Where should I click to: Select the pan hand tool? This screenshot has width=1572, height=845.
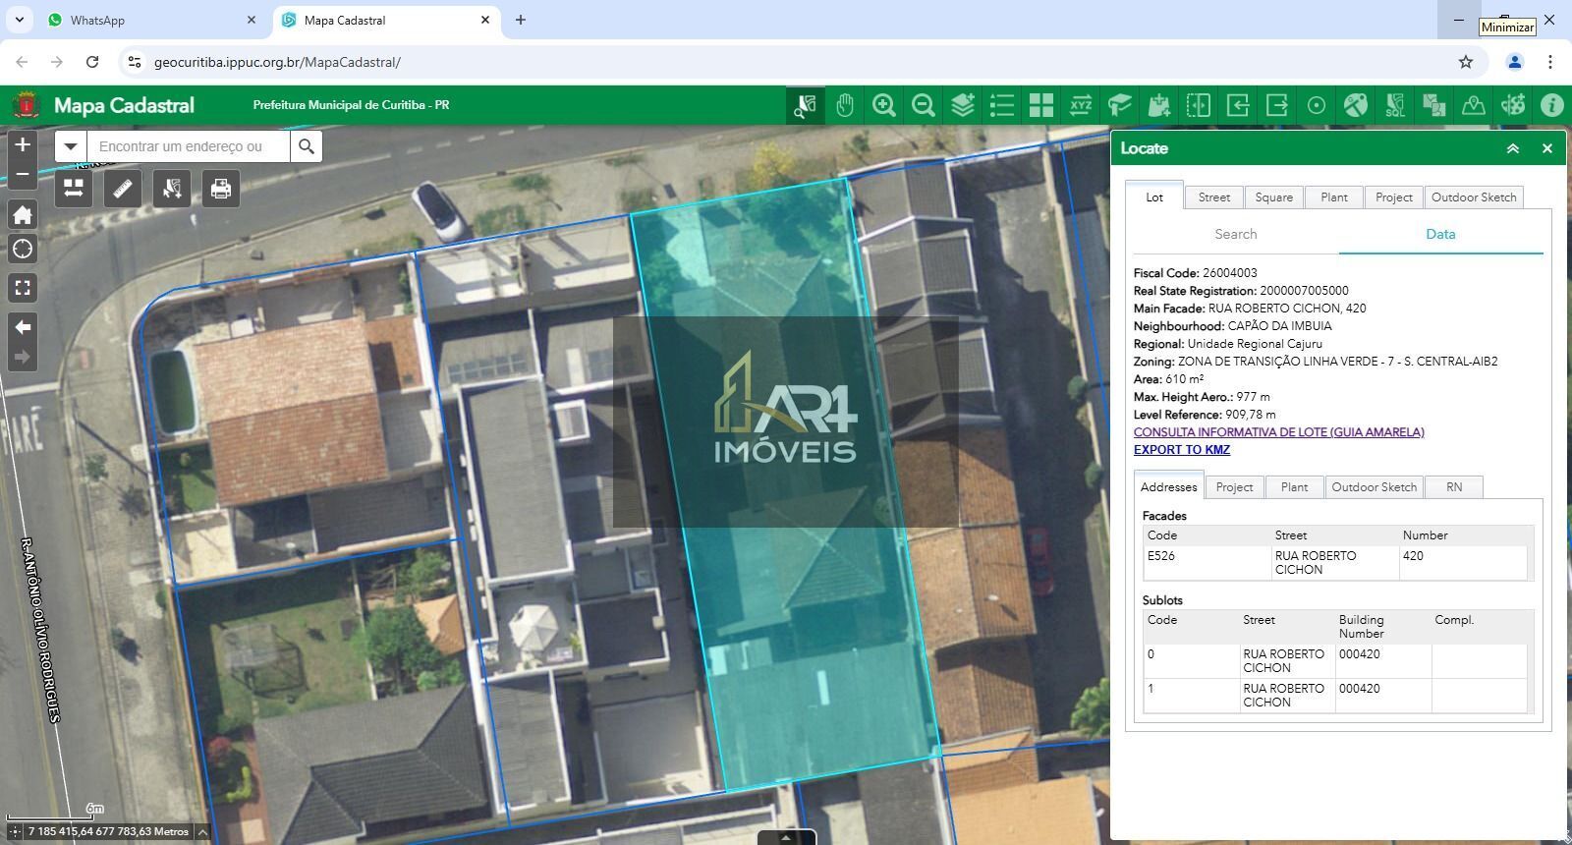[x=845, y=105]
